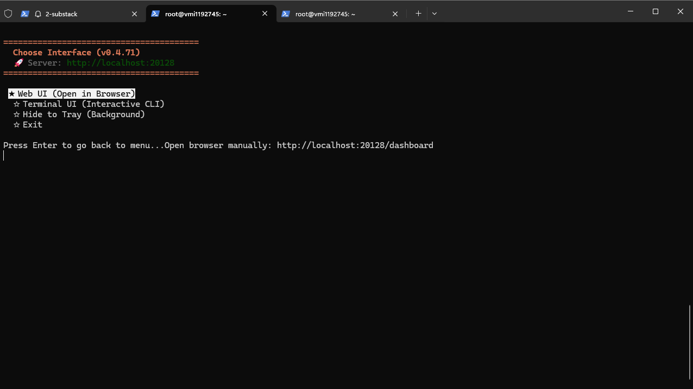Viewport: 693px width, 389px height.
Task: Select Terminal UI (Interactive CLI) option
Action: [x=89, y=104]
